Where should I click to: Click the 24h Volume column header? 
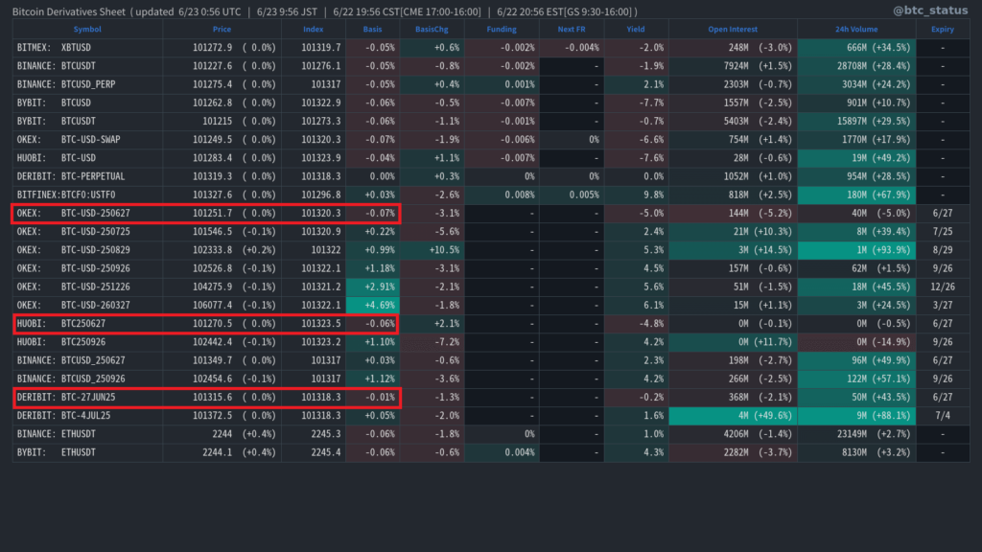pyautogui.click(x=856, y=30)
